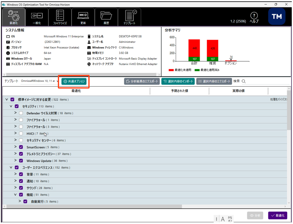The height and width of the screenshot is (224, 293).
Task: Click 選択内容のインポート button
Action: 178,81
